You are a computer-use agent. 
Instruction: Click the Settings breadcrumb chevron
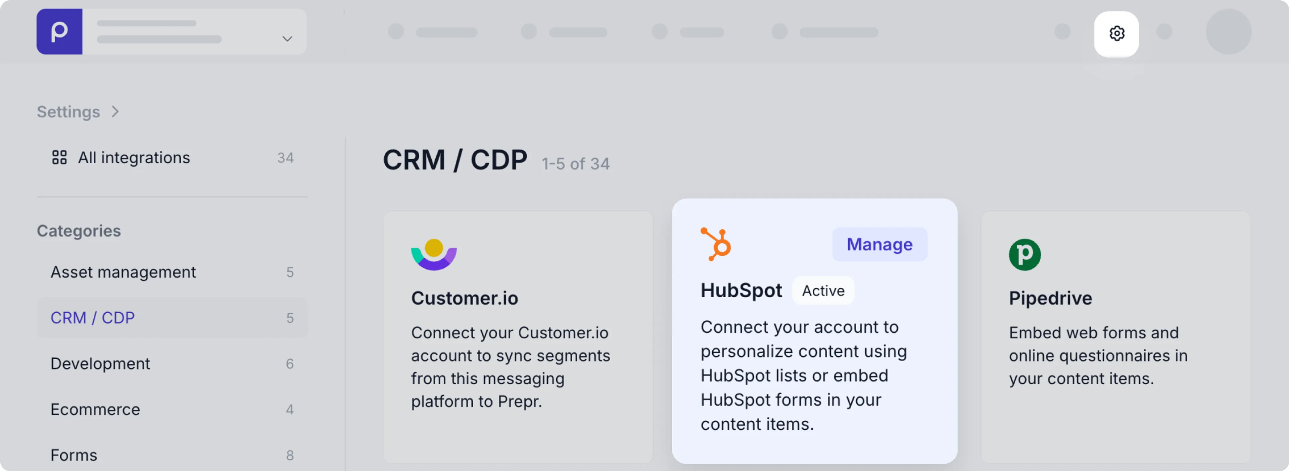(115, 112)
